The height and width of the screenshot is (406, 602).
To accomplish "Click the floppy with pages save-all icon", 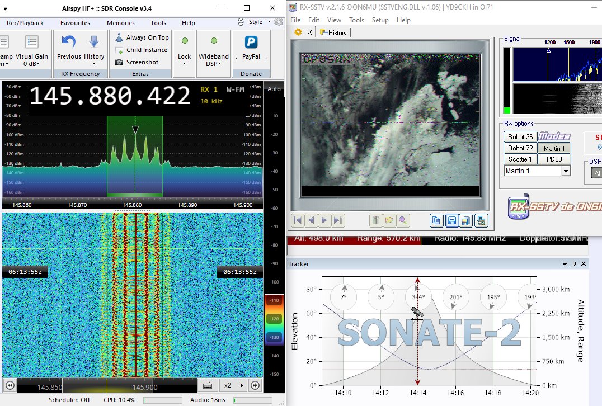I will (465, 220).
